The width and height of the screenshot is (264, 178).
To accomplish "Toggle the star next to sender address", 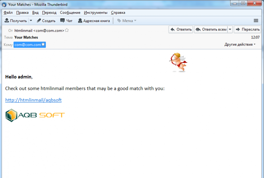I will 67,30.
